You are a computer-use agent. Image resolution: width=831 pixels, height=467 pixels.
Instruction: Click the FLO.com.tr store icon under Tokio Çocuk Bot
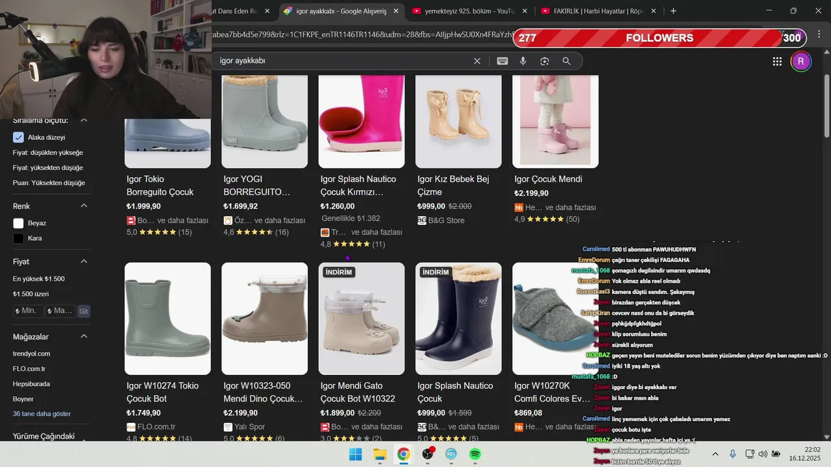coord(131,427)
